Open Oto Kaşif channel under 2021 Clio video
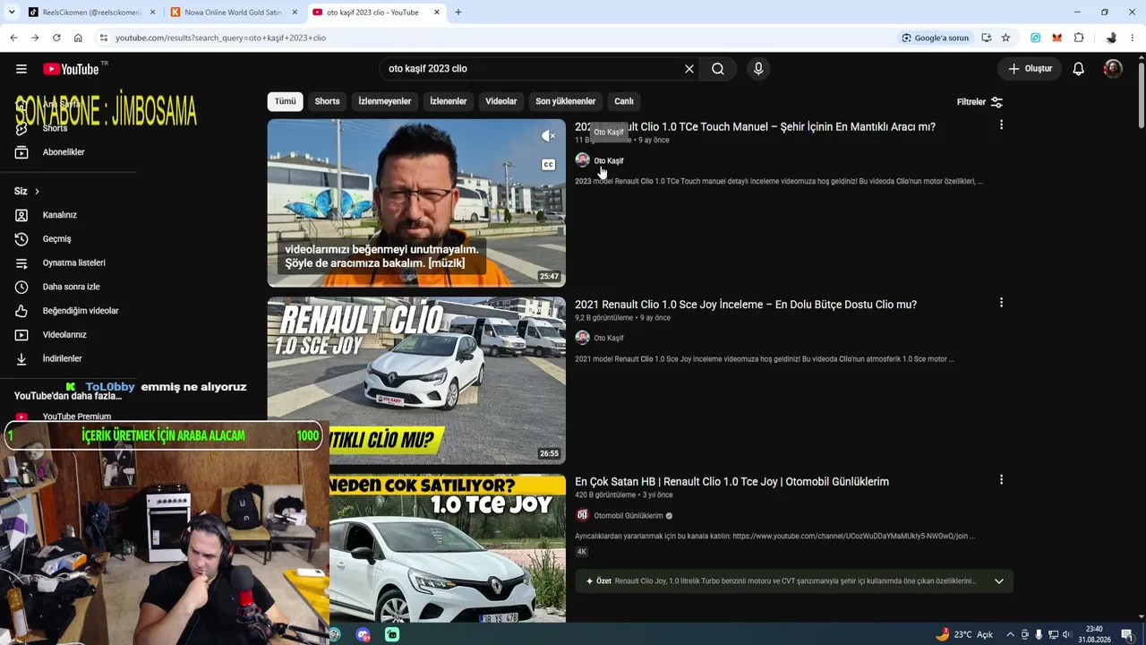 coord(609,338)
